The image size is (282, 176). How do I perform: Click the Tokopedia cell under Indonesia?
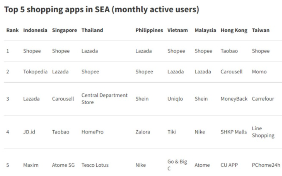point(35,72)
